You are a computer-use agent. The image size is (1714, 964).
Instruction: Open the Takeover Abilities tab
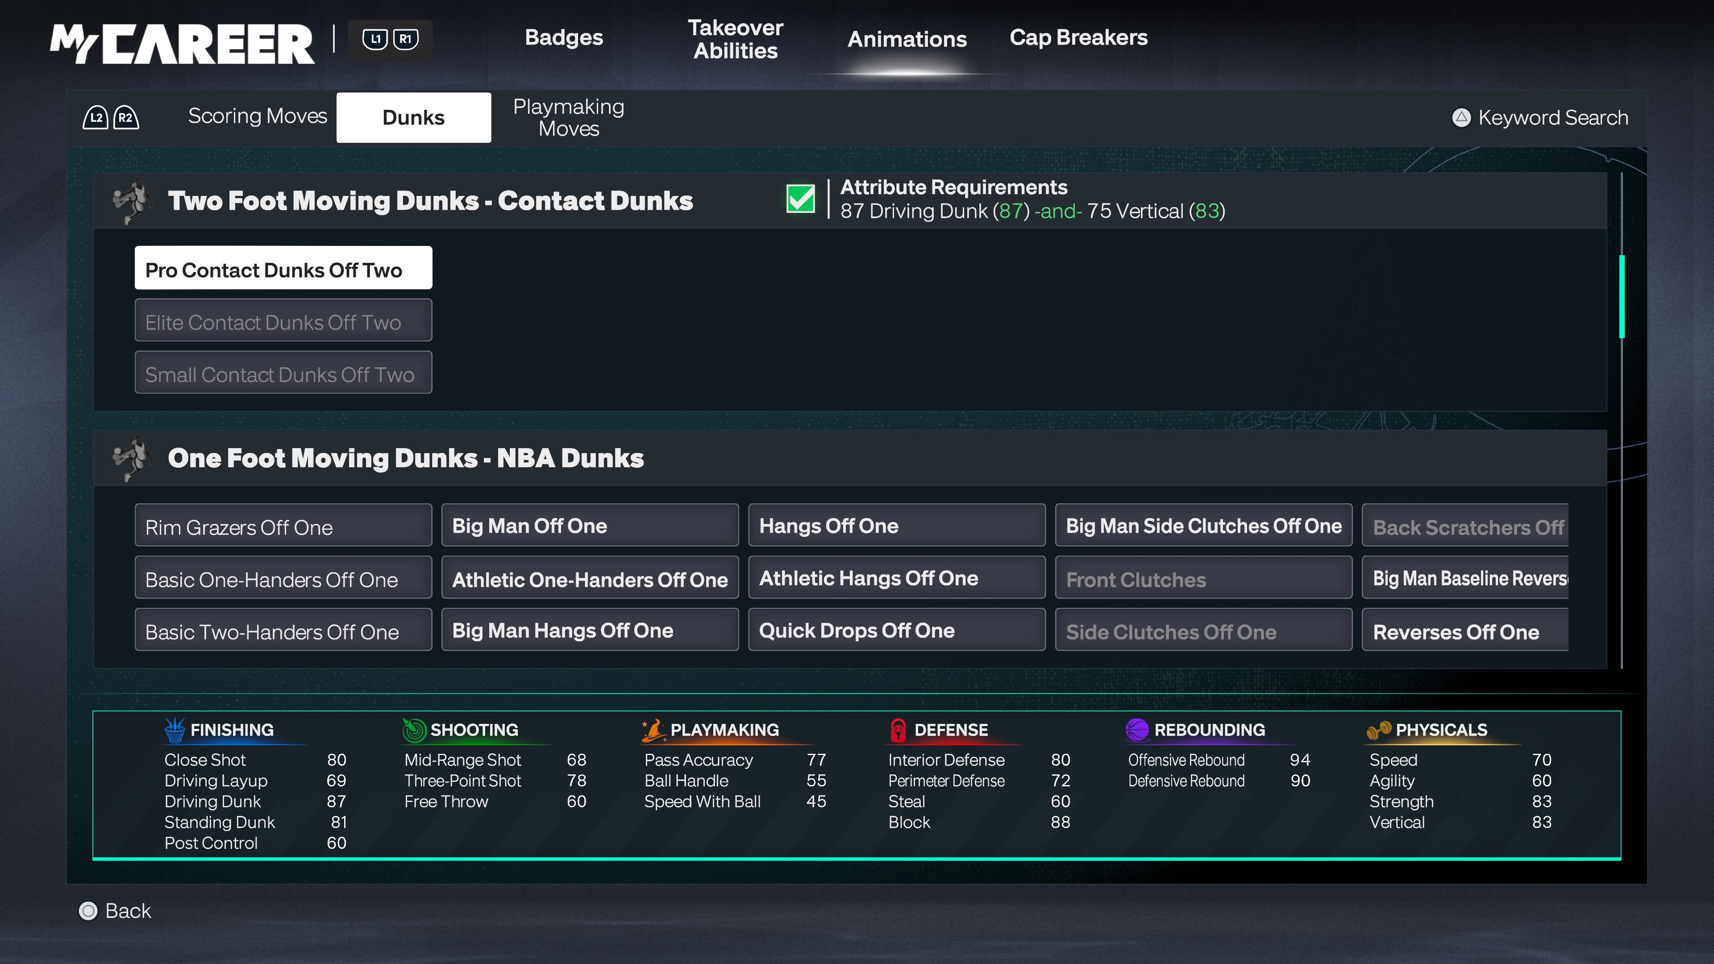(x=735, y=38)
